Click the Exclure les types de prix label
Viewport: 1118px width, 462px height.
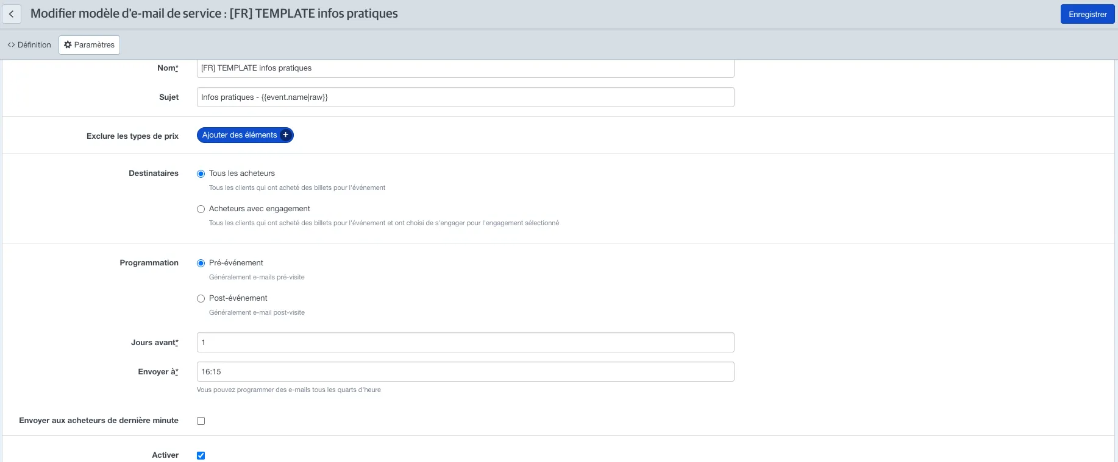coord(132,136)
